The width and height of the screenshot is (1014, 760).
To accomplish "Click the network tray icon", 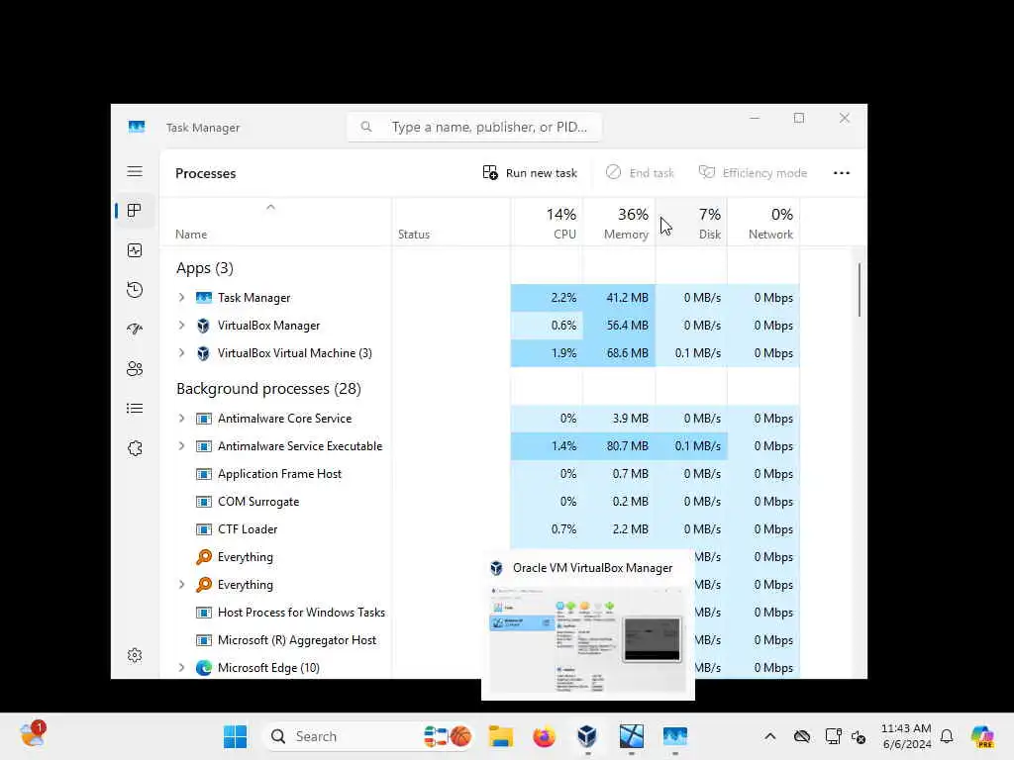I will pos(832,736).
